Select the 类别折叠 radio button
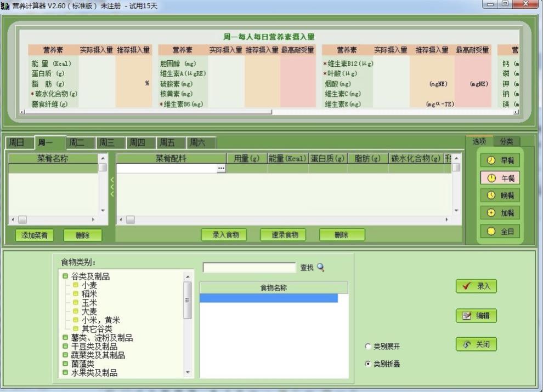 coord(368,364)
